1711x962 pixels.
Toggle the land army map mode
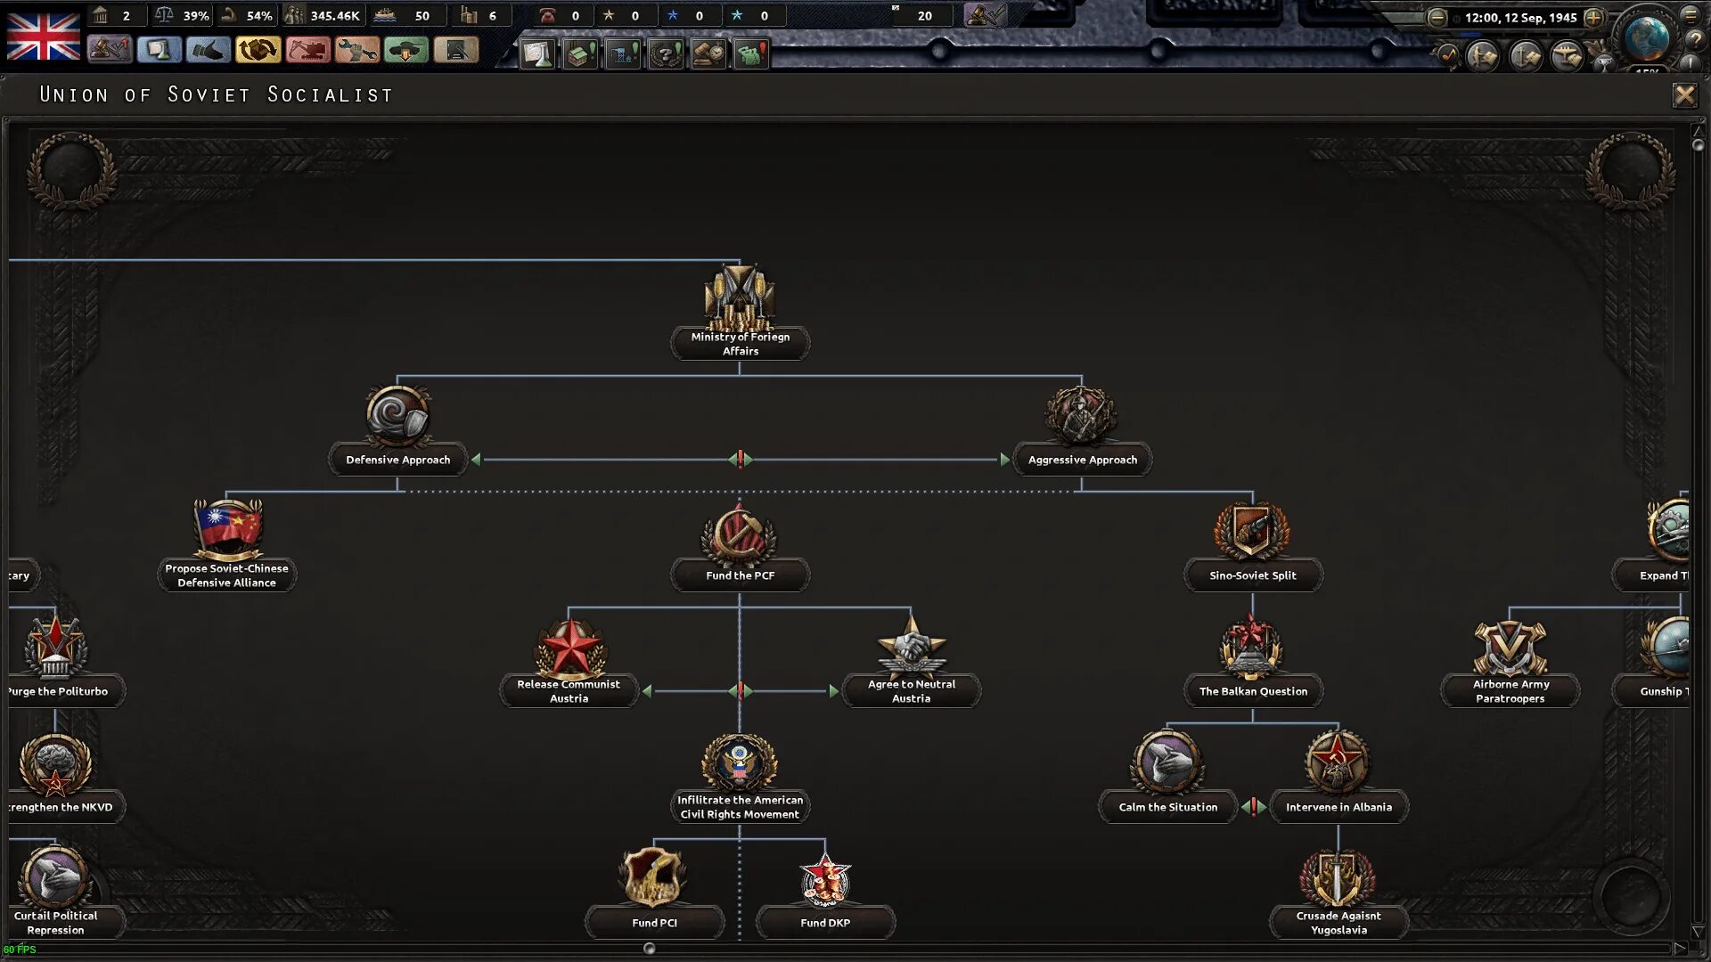(x=1483, y=56)
